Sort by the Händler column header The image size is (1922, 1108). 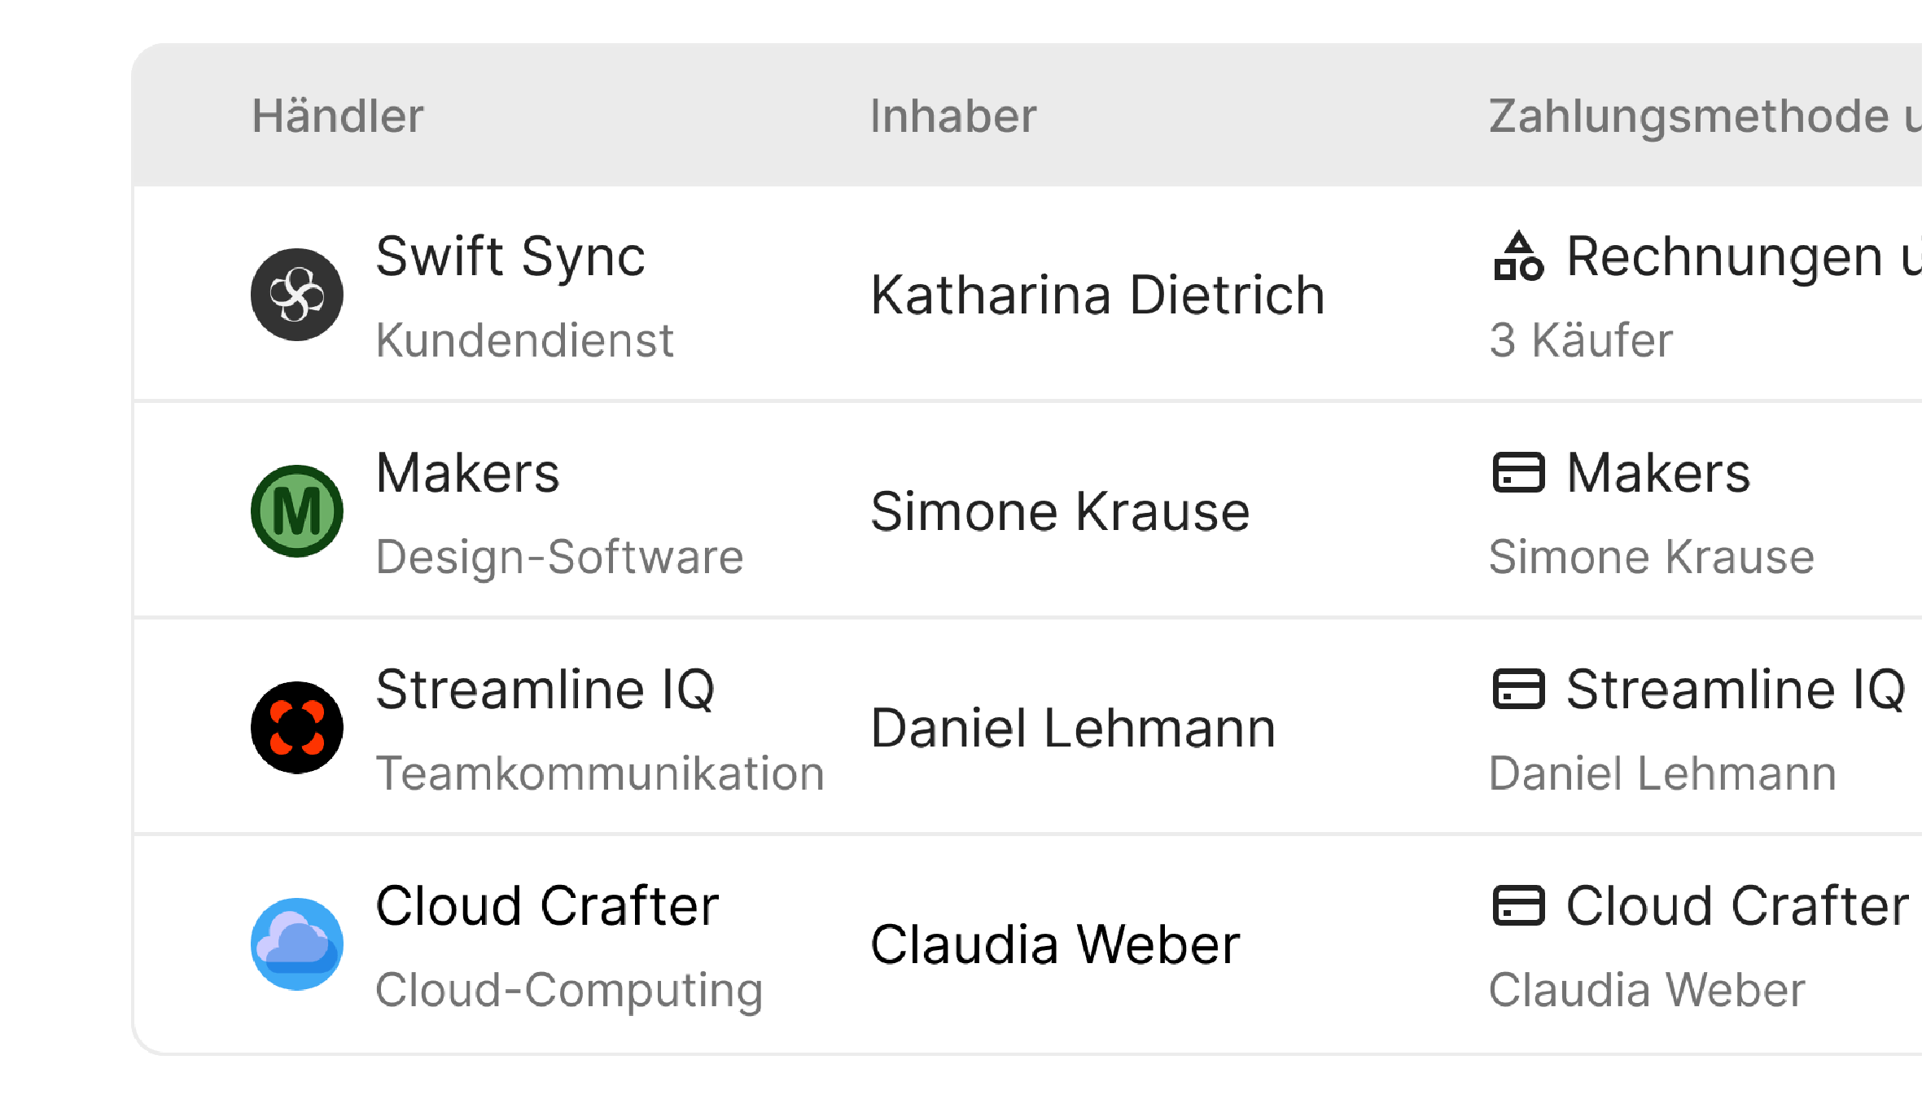(338, 116)
